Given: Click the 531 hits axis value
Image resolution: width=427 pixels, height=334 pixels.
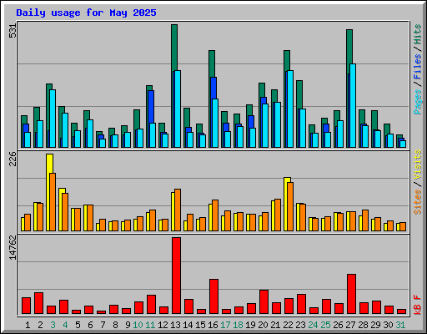Looking at the screenshot, I should tap(13, 30).
